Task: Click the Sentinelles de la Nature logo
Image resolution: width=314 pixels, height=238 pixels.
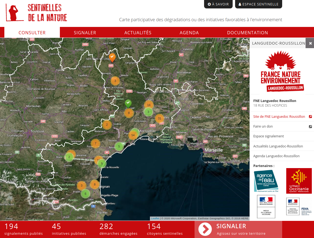Action: tap(36, 13)
